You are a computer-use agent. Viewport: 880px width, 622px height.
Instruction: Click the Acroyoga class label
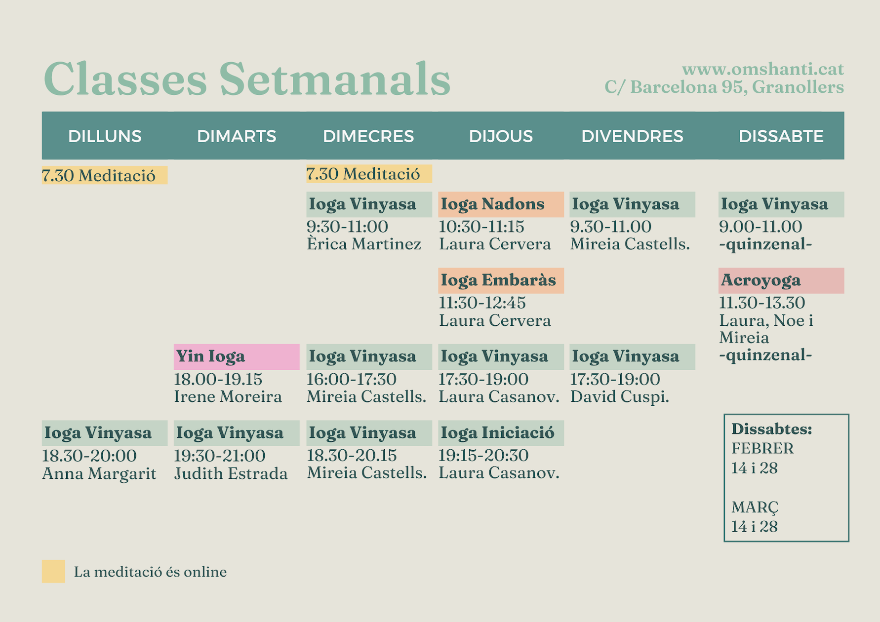tap(781, 280)
